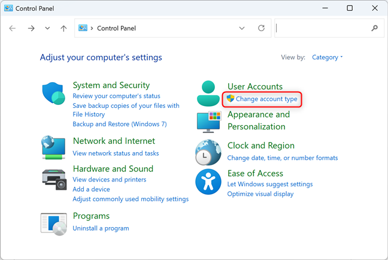Open the View by Category dropdown

[x=327, y=58]
